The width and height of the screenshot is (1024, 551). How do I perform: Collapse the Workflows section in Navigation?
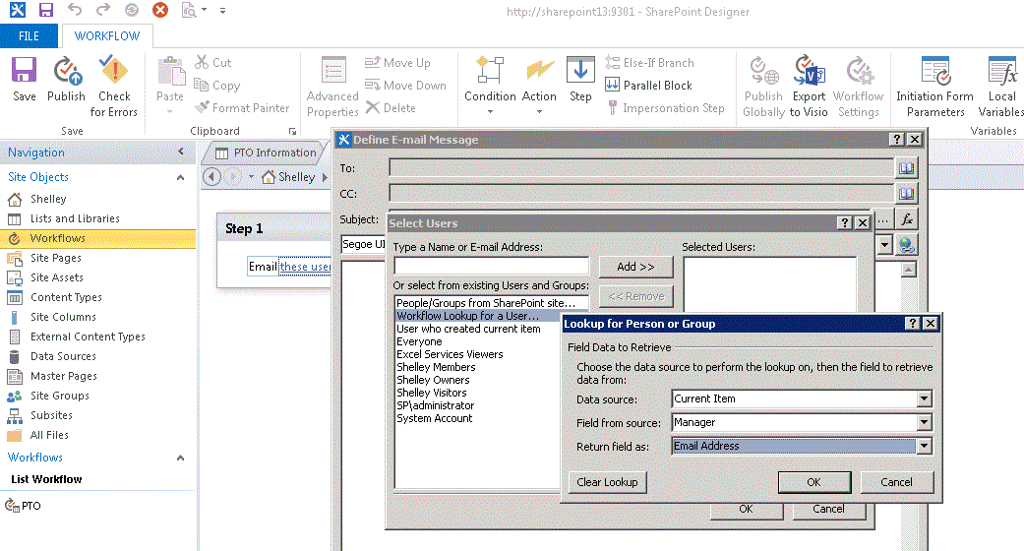coord(180,458)
